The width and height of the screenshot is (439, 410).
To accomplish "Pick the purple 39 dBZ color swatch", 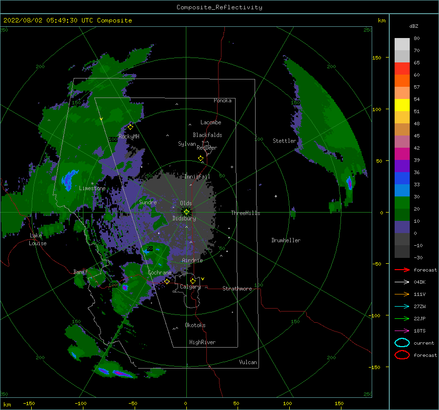I will pos(402,166).
